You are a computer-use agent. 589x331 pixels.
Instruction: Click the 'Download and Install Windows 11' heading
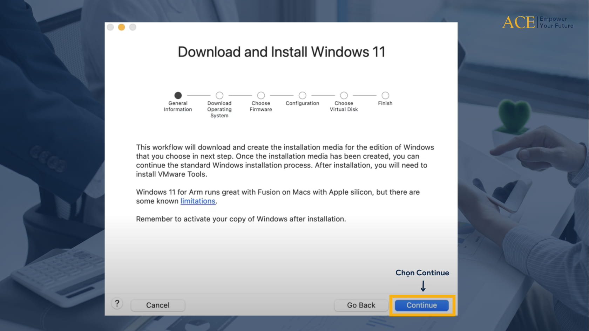[x=282, y=52]
